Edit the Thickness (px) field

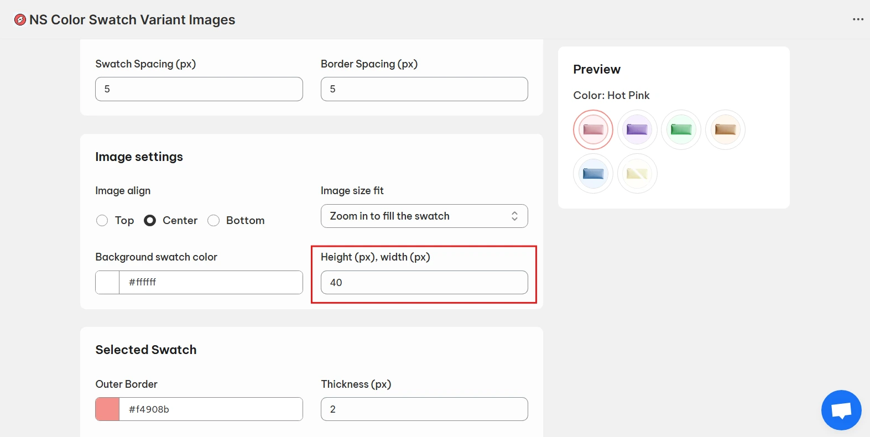[x=424, y=409]
